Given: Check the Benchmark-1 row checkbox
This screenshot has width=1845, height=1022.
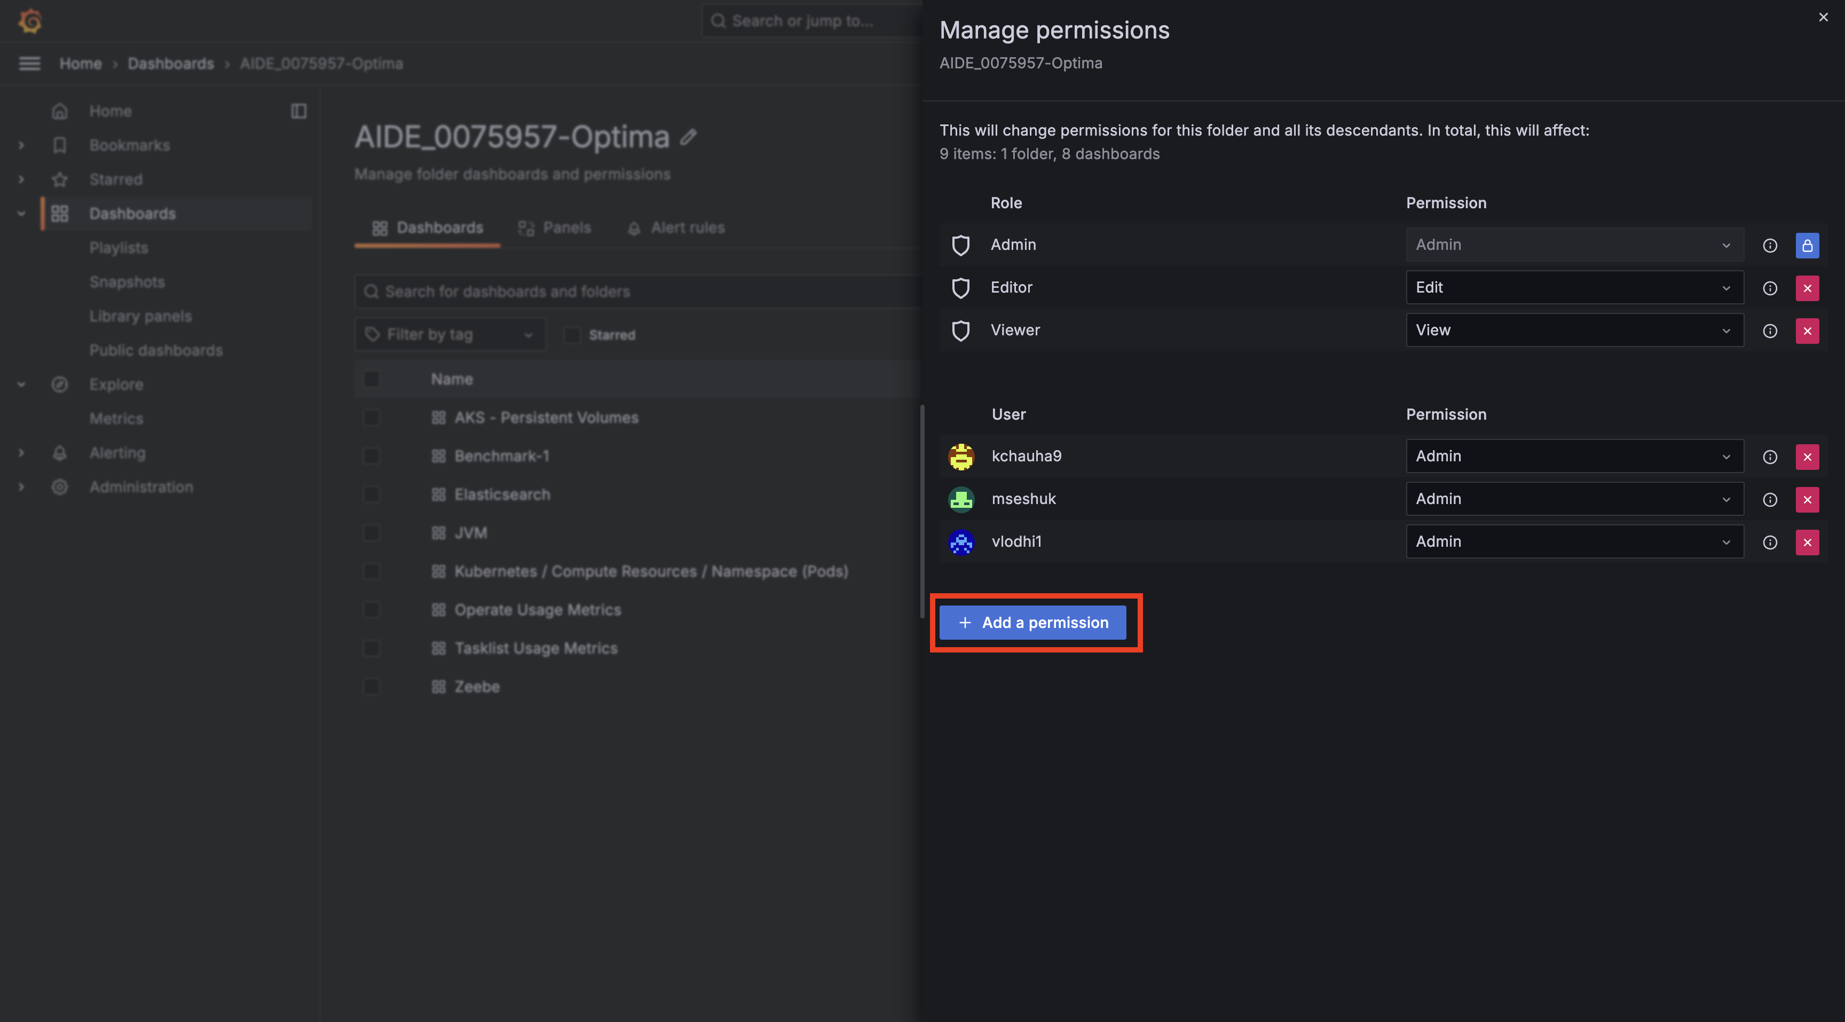Looking at the screenshot, I should (371, 456).
